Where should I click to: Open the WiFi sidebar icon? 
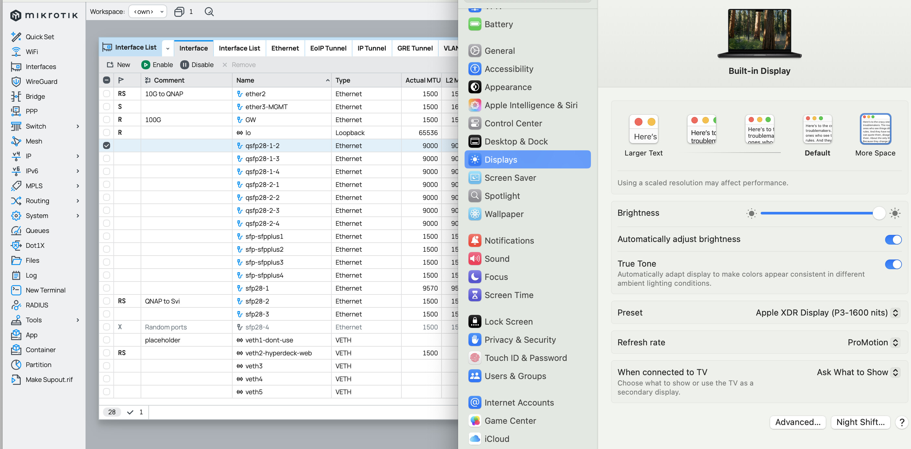(x=16, y=52)
